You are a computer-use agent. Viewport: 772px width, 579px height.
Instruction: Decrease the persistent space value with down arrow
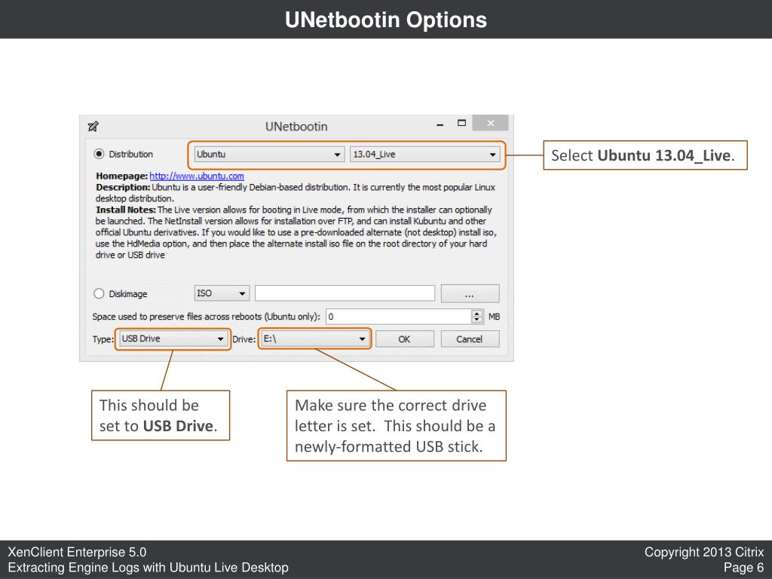pos(476,320)
